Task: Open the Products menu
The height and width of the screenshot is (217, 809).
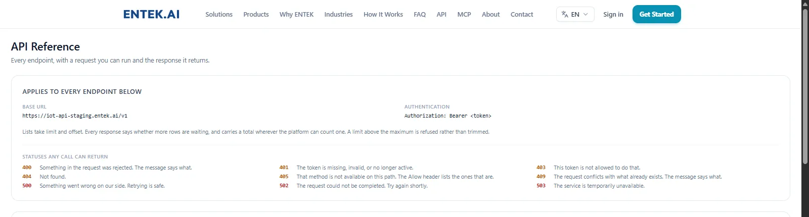Action: tap(256, 14)
